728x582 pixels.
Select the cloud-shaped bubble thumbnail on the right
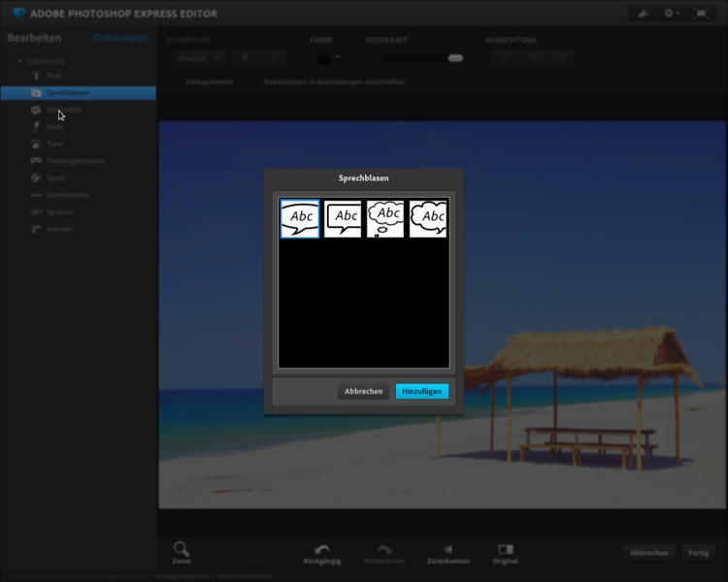point(428,218)
